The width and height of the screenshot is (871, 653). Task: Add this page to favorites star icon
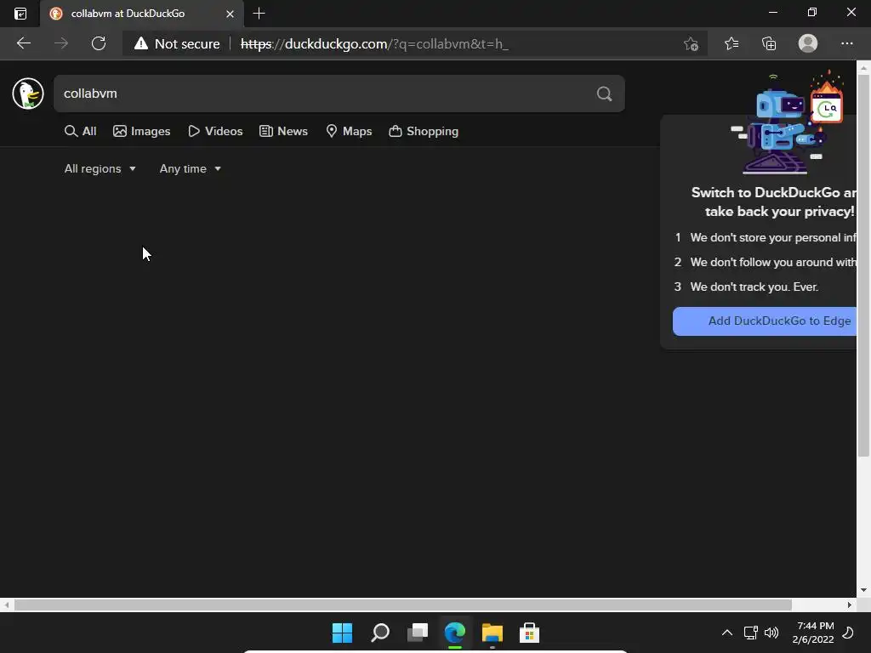(691, 43)
